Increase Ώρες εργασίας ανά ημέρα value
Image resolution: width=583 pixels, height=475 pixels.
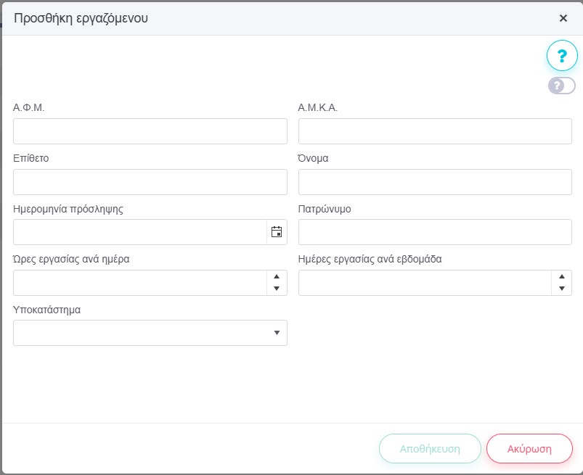[277, 276]
